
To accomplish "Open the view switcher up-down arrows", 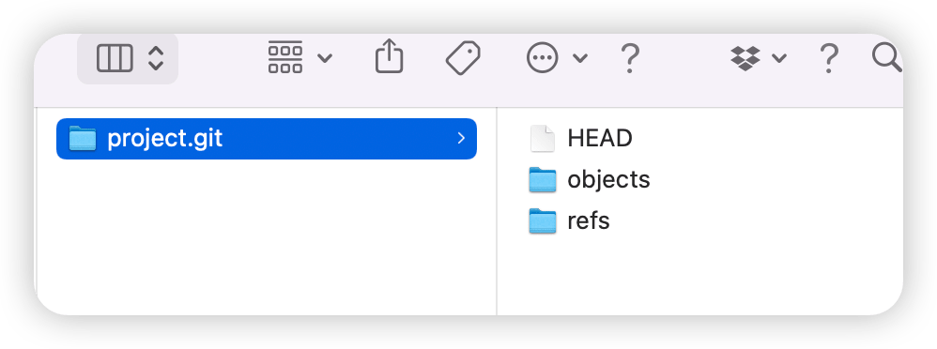I will point(156,58).
